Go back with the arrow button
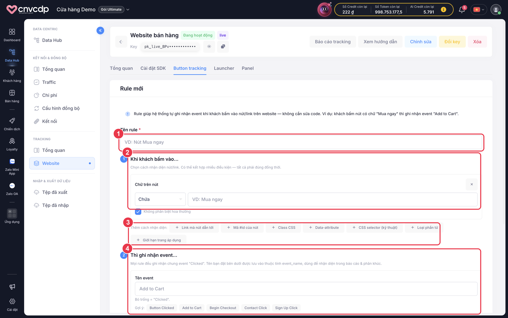This screenshot has height=318, width=508. click(x=121, y=42)
